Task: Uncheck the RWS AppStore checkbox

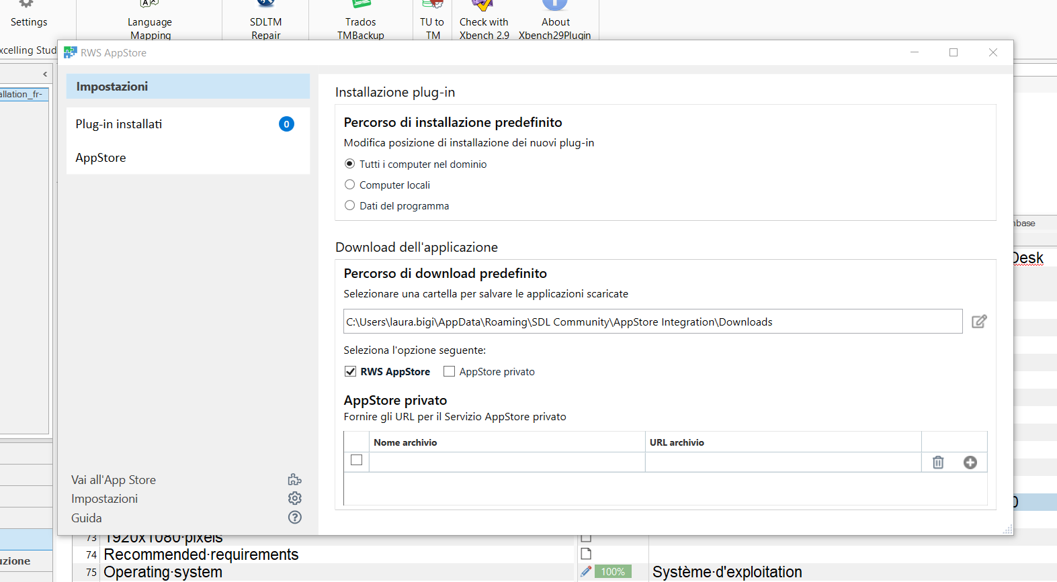Action: click(350, 371)
